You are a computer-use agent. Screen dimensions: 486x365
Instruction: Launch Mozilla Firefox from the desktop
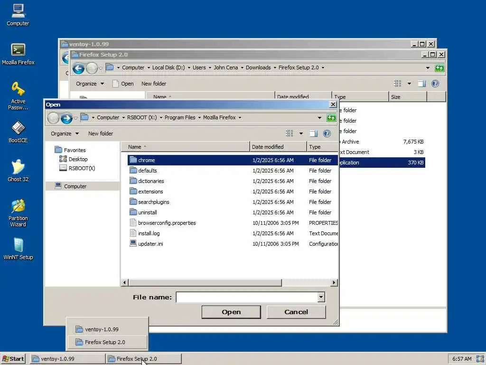click(x=18, y=54)
